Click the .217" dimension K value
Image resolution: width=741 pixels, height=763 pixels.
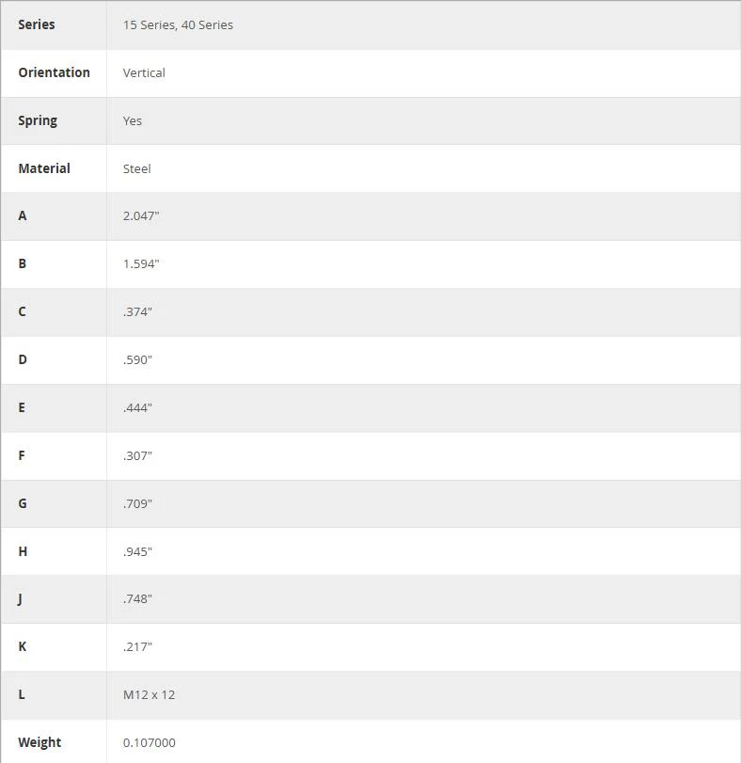[x=137, y=647]
